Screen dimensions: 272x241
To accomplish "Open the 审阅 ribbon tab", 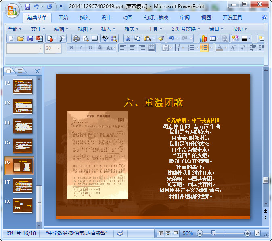I will click(185, 17).
